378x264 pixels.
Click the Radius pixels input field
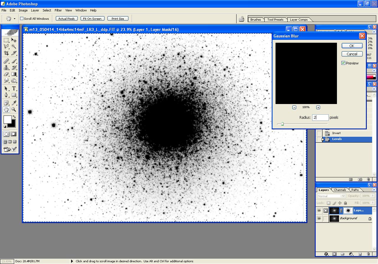[320, 117]
